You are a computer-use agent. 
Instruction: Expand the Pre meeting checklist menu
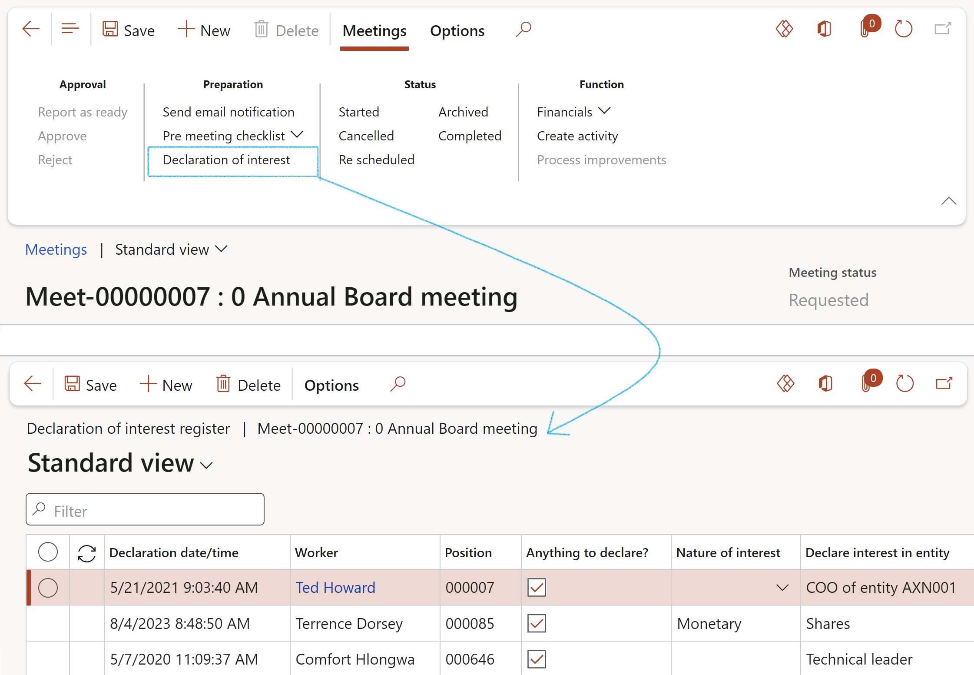tap(233, 136)
